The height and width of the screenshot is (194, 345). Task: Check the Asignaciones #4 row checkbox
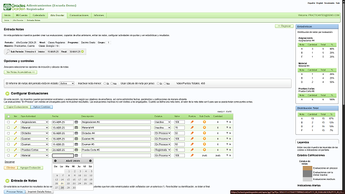click(9, 122)
